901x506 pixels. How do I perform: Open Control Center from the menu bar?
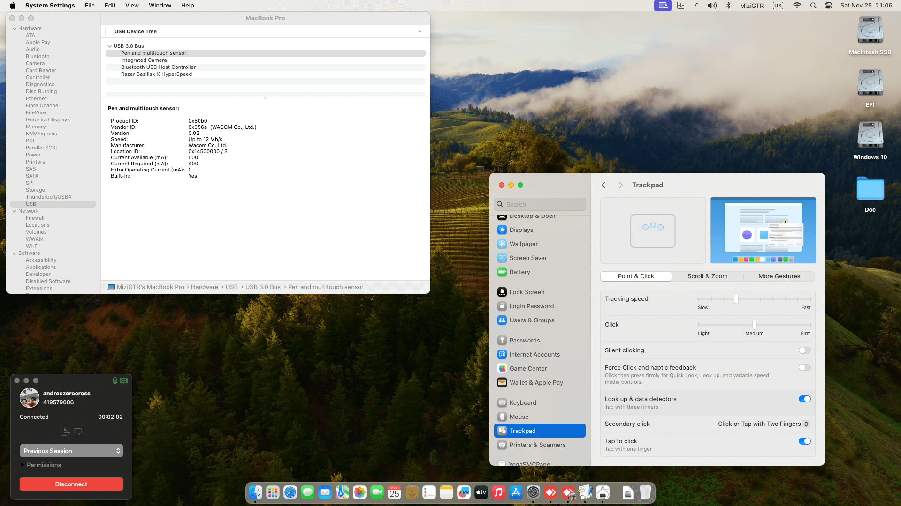(x=828, y=6)
